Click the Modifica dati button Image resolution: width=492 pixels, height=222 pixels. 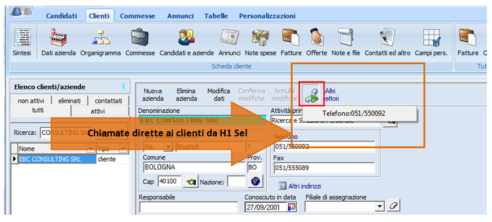click(x=219, y=95)
